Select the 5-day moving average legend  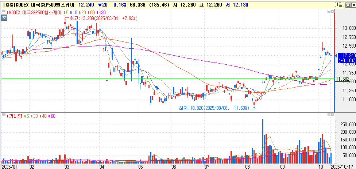tap(66, 12)
